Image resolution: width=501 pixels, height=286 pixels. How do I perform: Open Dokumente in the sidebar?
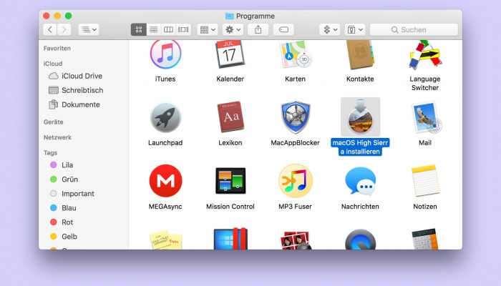pos(84,104)
